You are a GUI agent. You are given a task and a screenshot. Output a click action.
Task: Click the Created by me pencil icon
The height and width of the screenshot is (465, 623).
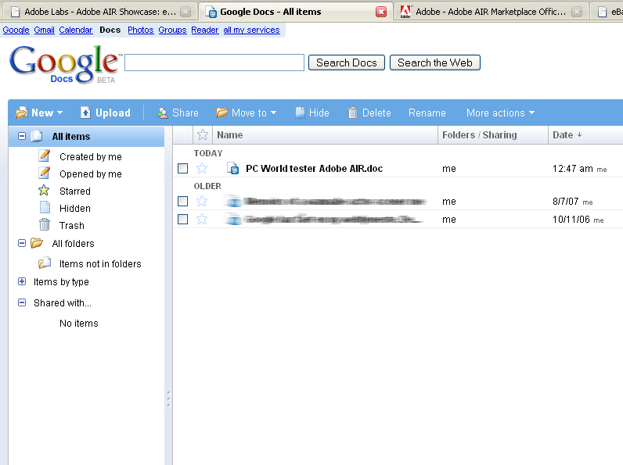pos(45,156)
